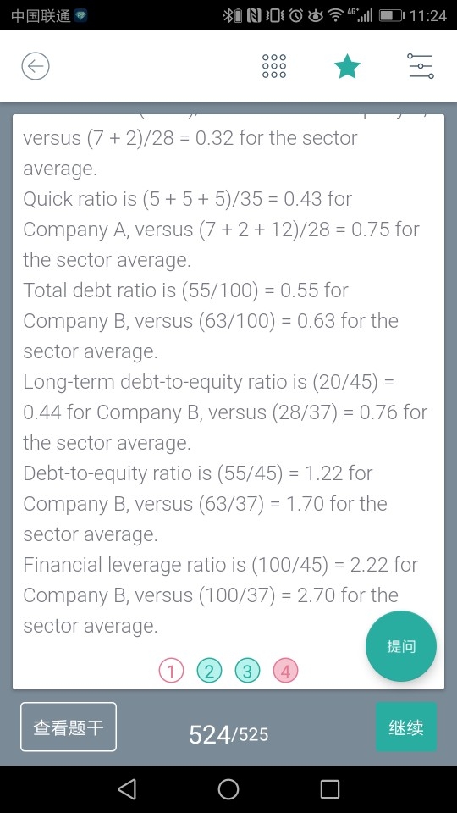Open the question grid navigator icon
Image resolution: width=457 pixels, height=813 pixels.
(273, 66)
